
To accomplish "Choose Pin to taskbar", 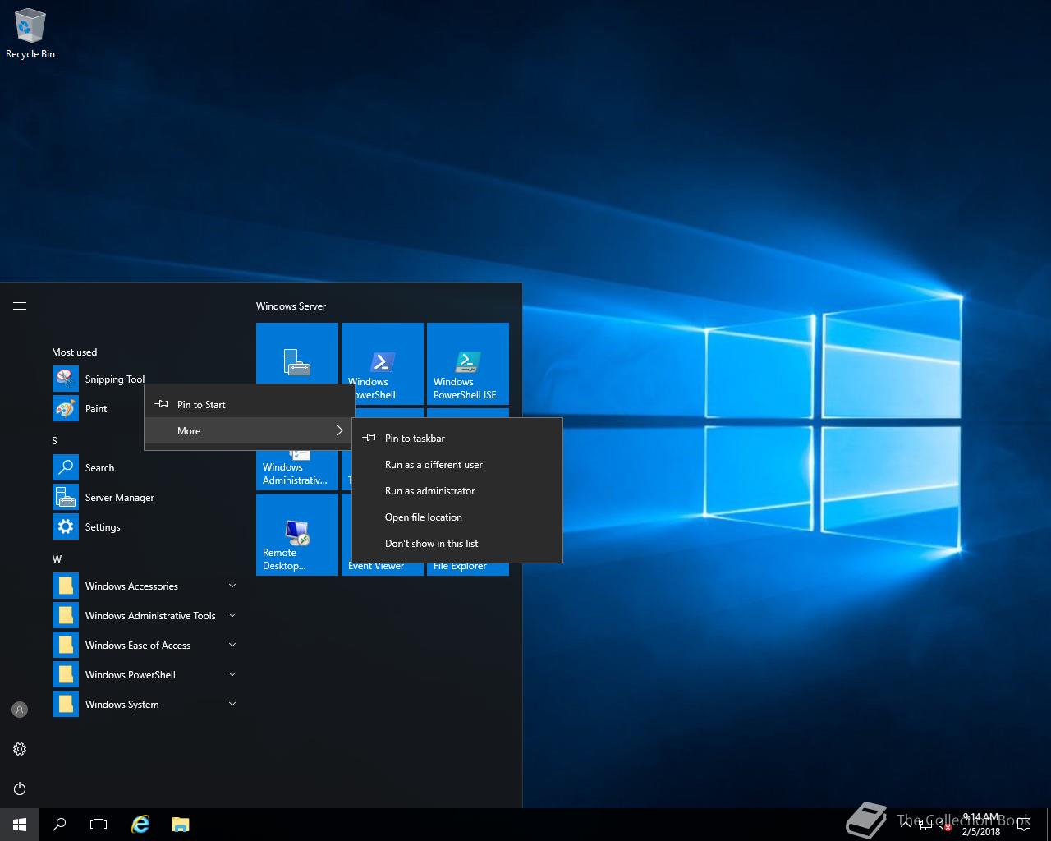I will click(x=457, y=438).
